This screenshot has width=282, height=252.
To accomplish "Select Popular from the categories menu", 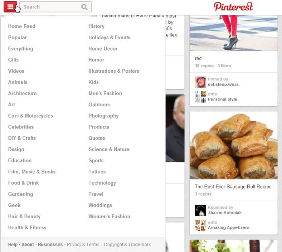I will pos(17,38).
